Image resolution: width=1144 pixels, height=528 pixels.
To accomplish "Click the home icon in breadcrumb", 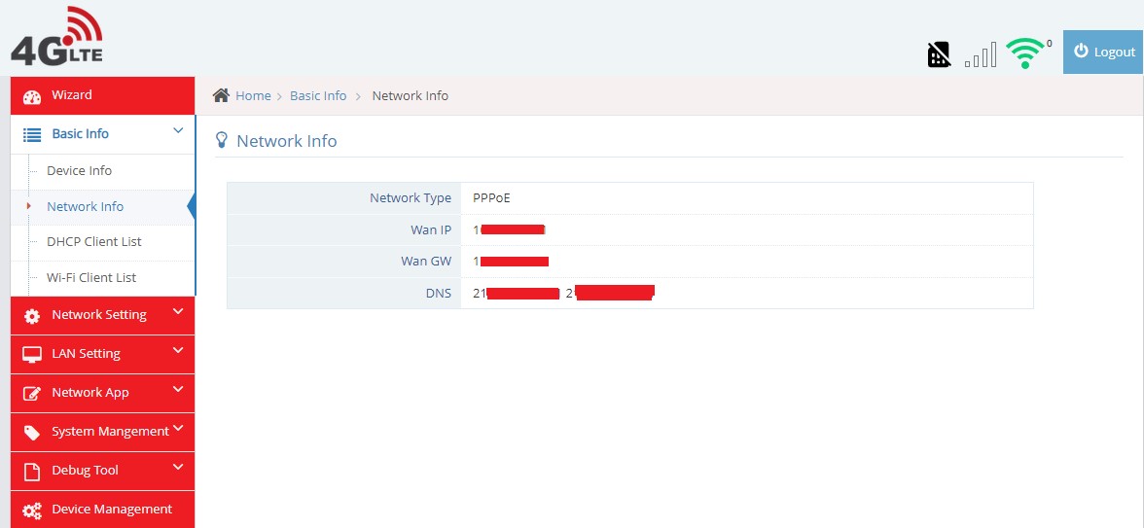I will tap(222, 95).
